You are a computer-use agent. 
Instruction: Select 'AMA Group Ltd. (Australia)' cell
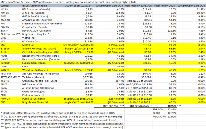(x=42, y=20)
